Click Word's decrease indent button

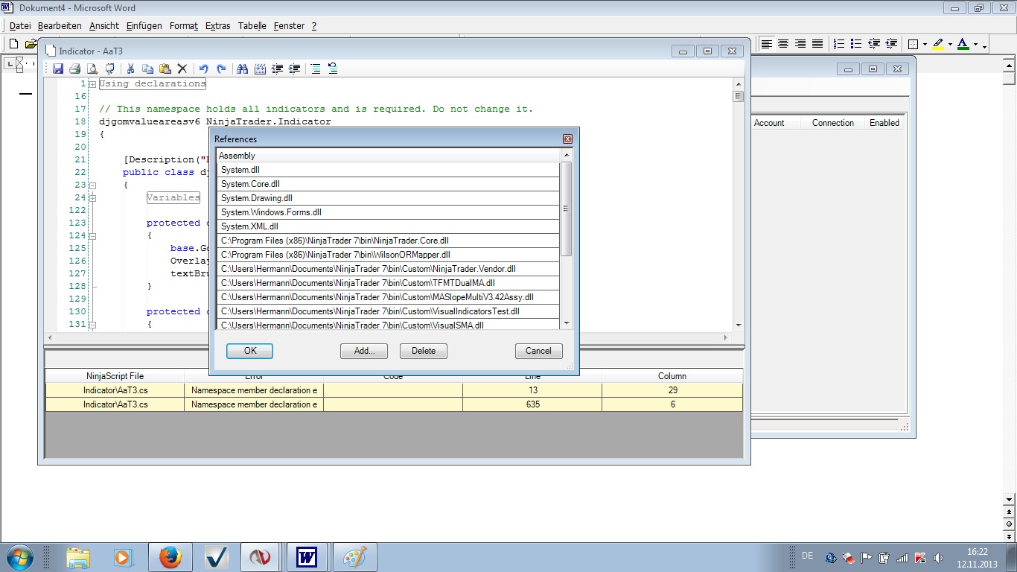point(874,44)
